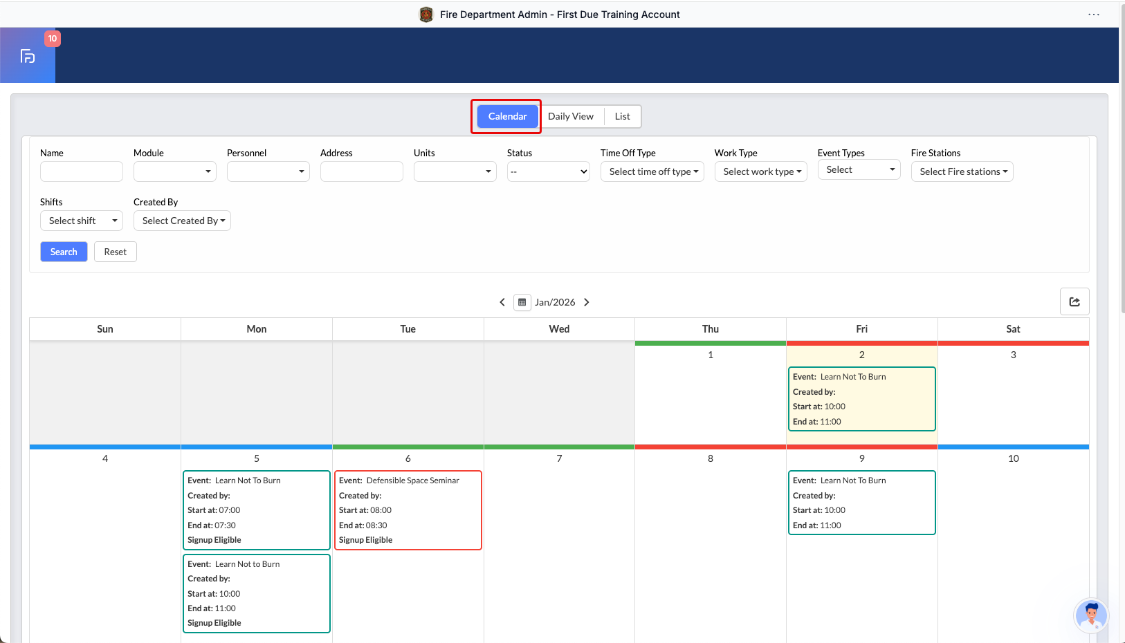
Task: Open the Select shift dropdown
Action: tap(82, 221)
